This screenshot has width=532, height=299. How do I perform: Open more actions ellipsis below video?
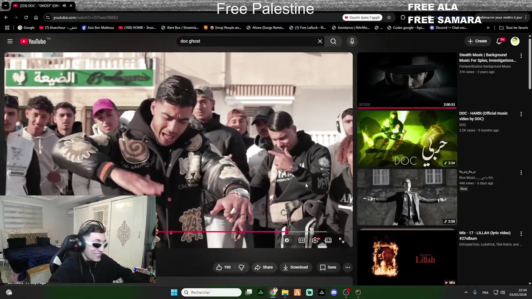(x=348, y=267)
